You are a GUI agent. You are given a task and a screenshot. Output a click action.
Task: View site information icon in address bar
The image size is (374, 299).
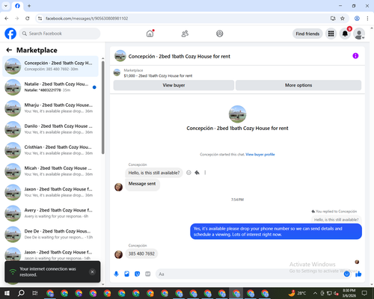pyautogui.click(x=40, y=19)
